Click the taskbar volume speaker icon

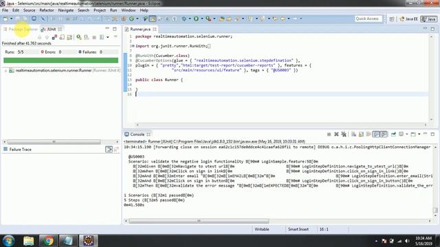pos(407,241)
